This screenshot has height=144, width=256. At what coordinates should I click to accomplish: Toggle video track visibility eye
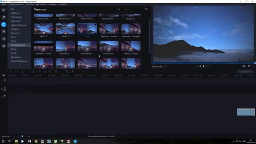click(x=5, y=88)
